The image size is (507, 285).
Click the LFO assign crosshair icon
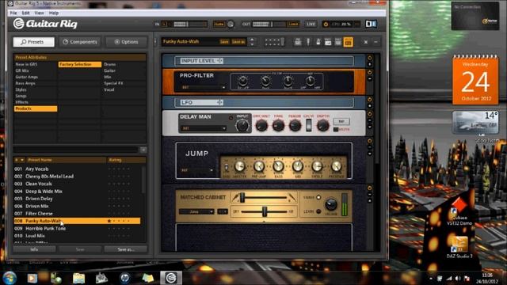click(219, 102)
